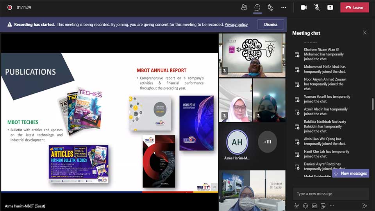Toggle the meeting chat icon
This screenshot has height=211, width=375.
point(257,7)
